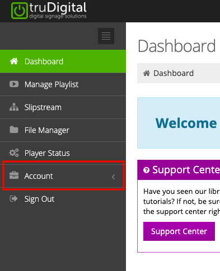Click the sign out arrow icon
The width and height of the screenshot is (220, 271).
(13, 198)
